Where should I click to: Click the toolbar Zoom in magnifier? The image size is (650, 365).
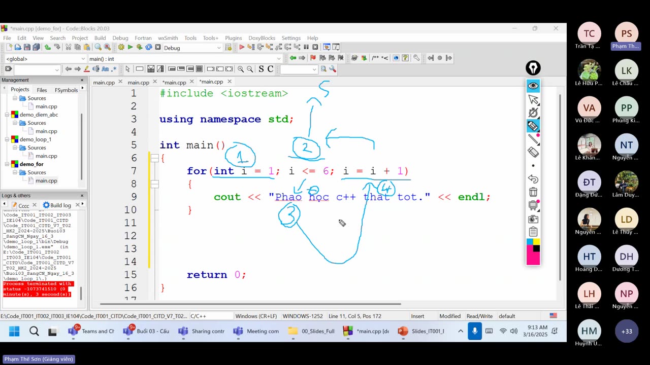pyautogui.click(x=241, y=69)
